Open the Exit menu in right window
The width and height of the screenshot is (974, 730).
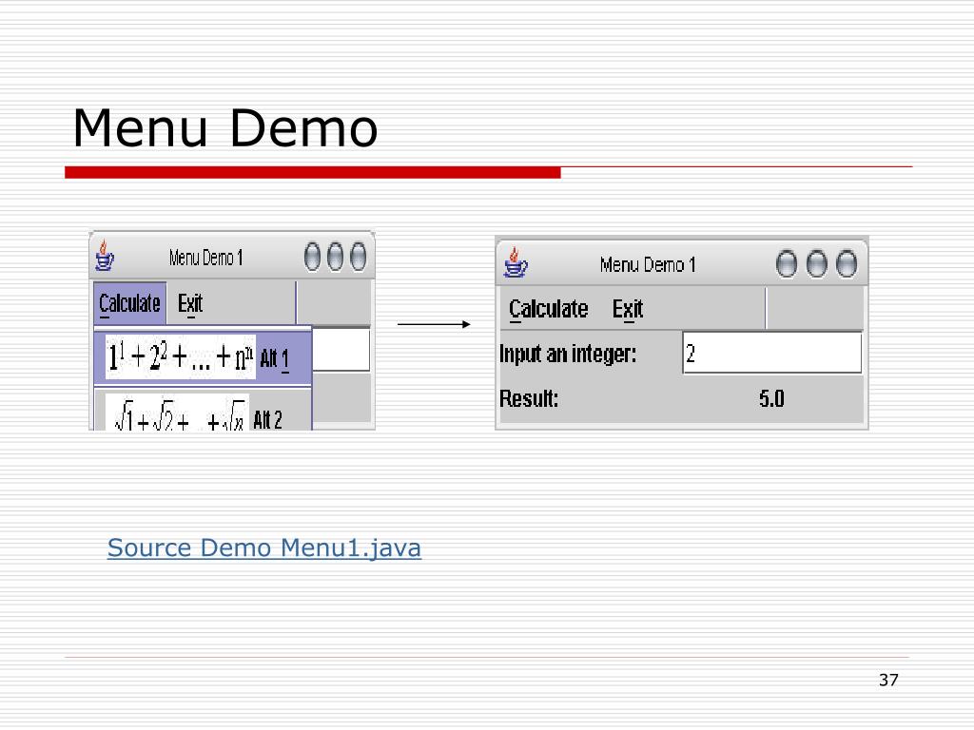[628, 309]
